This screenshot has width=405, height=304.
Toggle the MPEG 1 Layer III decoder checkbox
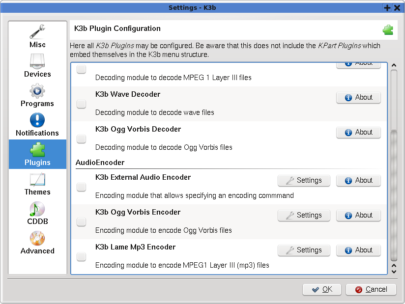tap(82, 69)
